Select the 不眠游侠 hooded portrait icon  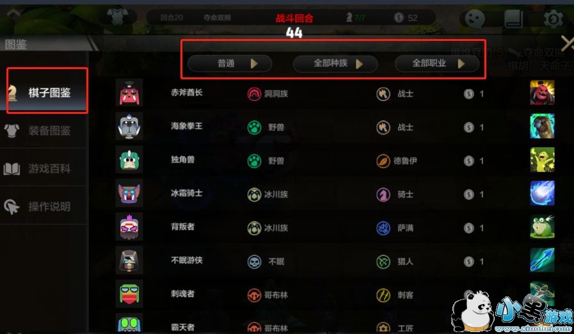click(129, 260)
